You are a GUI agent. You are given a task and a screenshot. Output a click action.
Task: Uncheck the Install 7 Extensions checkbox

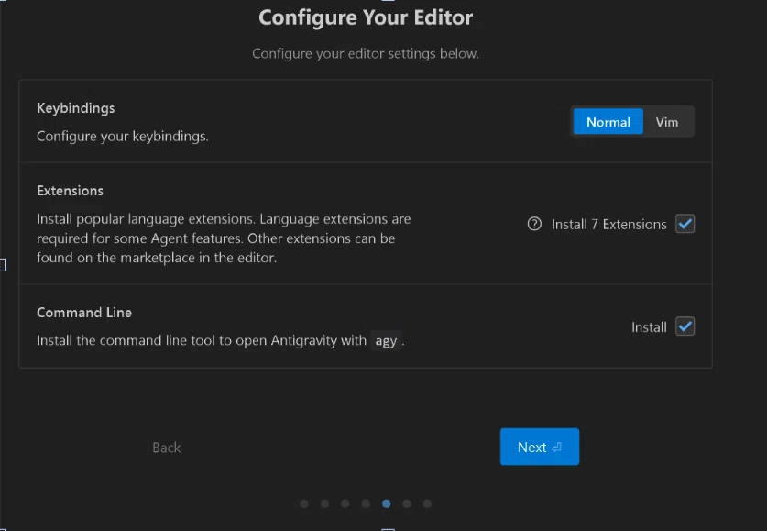[685, 224]
